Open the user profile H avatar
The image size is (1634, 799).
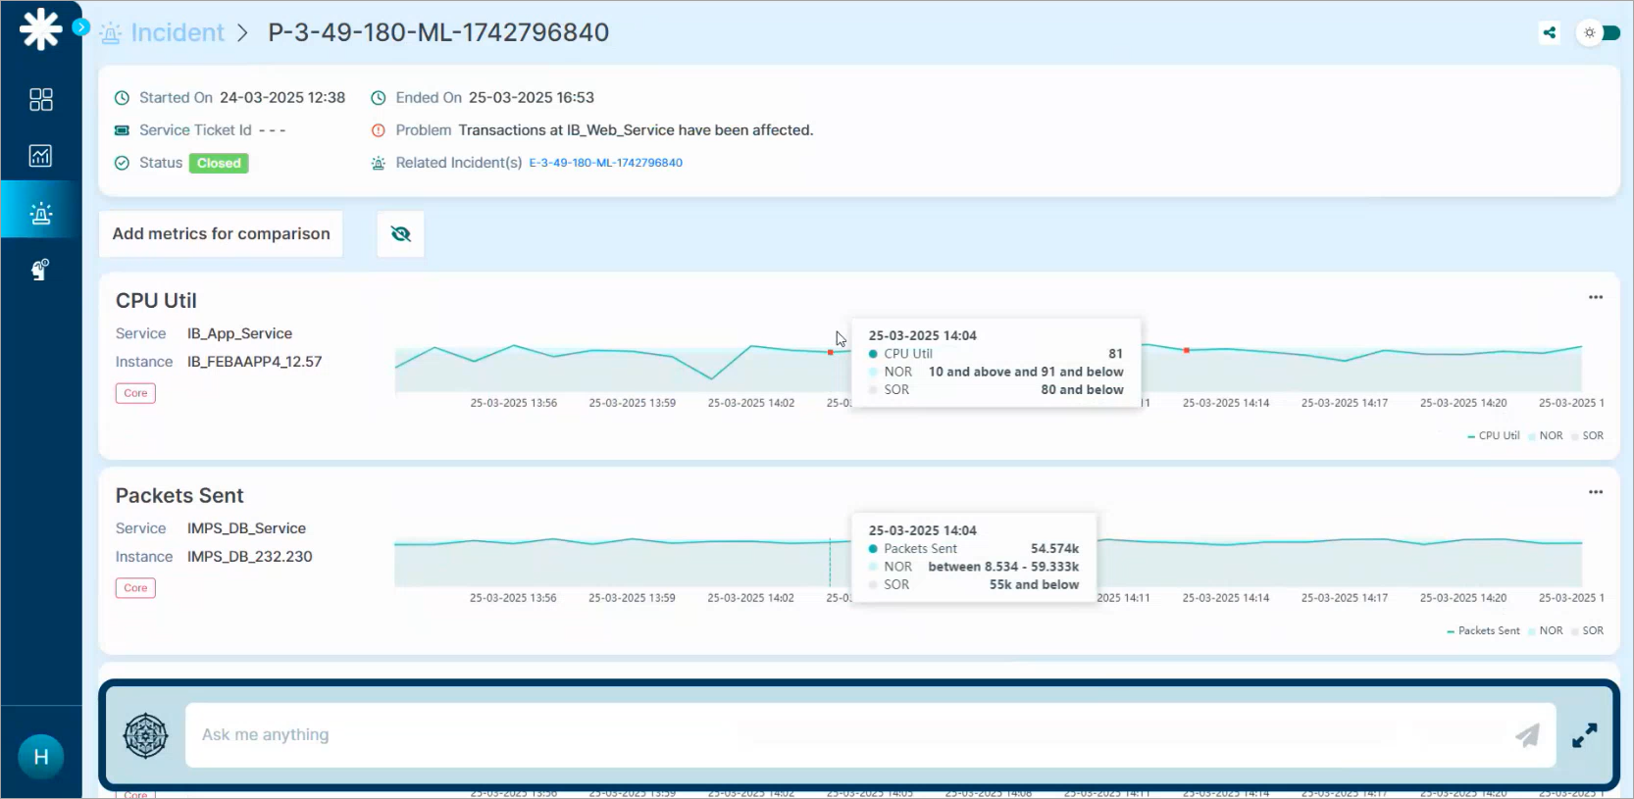41,756
